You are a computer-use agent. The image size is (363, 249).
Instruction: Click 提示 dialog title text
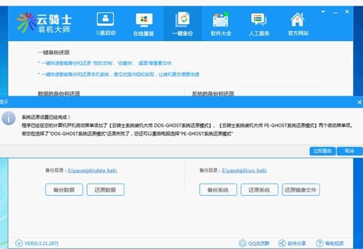pos(4,102)
